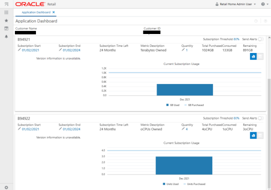Select the 3oCPU remaining value
271x190 pixels.
click(248, 129)
